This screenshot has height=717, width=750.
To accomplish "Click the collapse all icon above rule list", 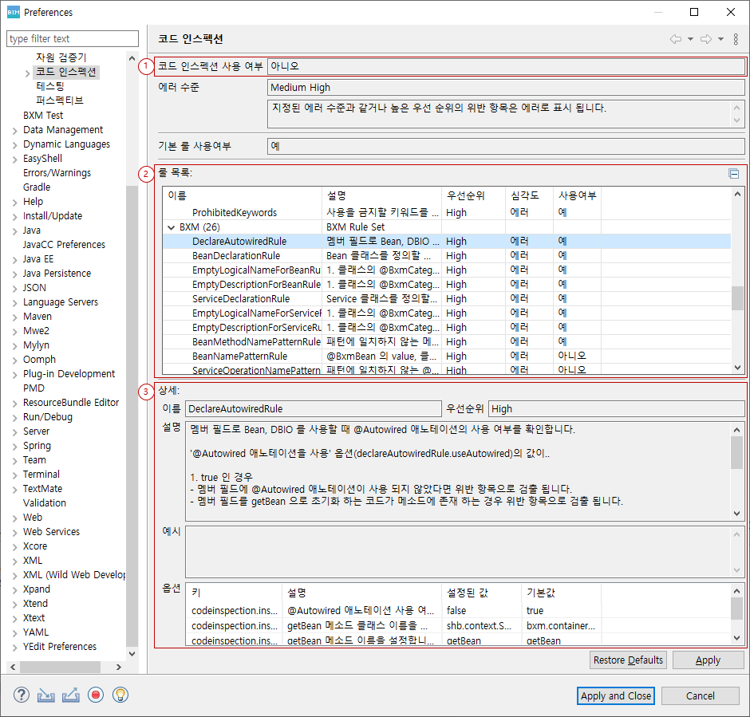I will coord(733,174).
